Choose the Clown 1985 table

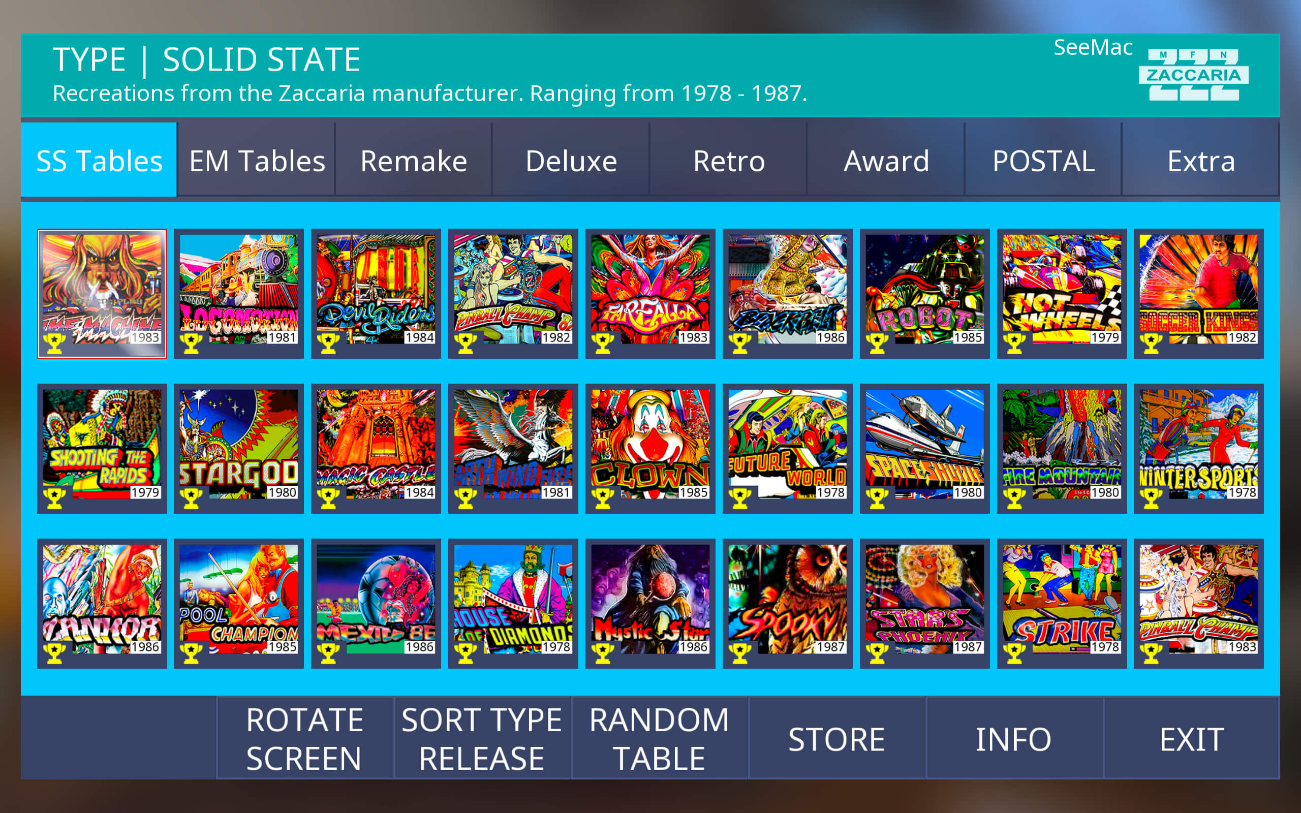click(650, 449)
